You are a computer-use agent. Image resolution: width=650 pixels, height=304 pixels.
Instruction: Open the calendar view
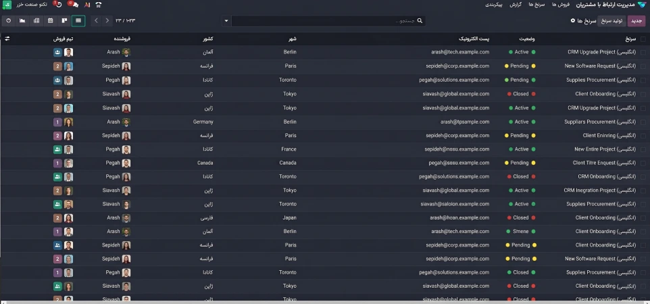[x=51, y=20]
